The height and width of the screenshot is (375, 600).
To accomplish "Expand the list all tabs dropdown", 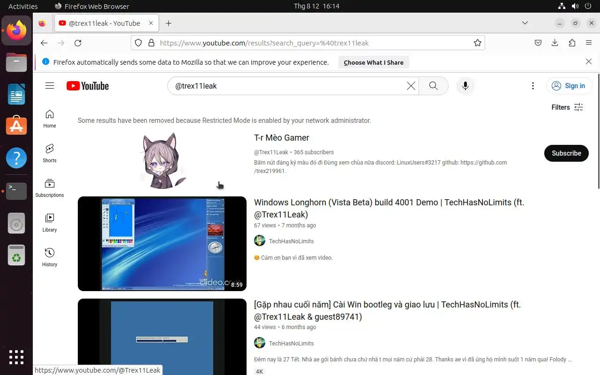I will (x=525, y=23).
